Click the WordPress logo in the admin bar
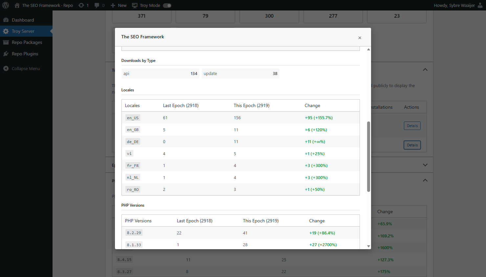The width and height of the screenshot is (486, 277). [x=5, y=5]
